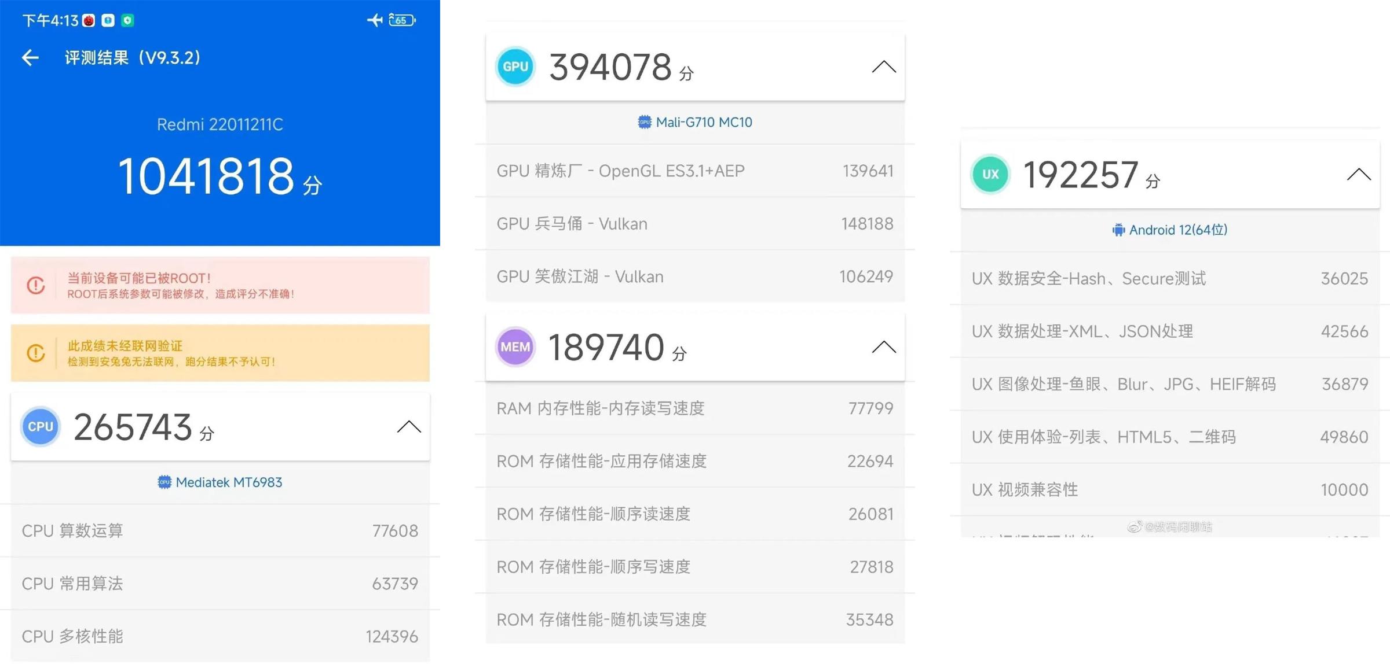
Task: Click the green UX badge icon
Action: (x=990, y=174)
